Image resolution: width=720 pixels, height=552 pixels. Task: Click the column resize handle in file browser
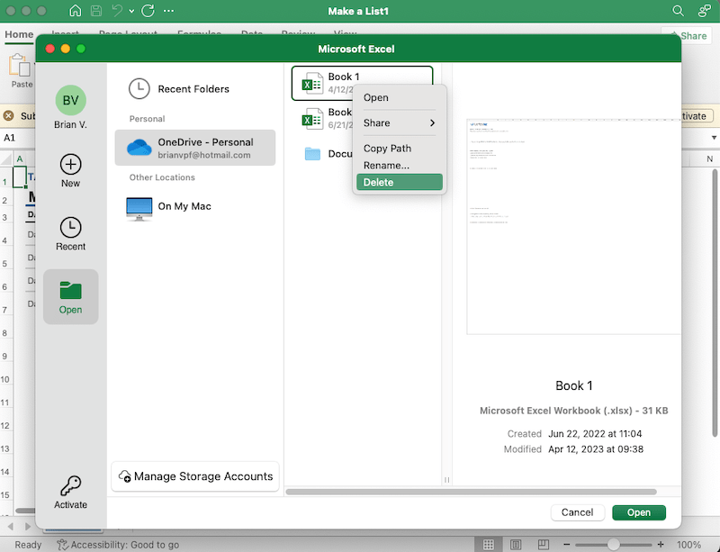coord(446,480)
